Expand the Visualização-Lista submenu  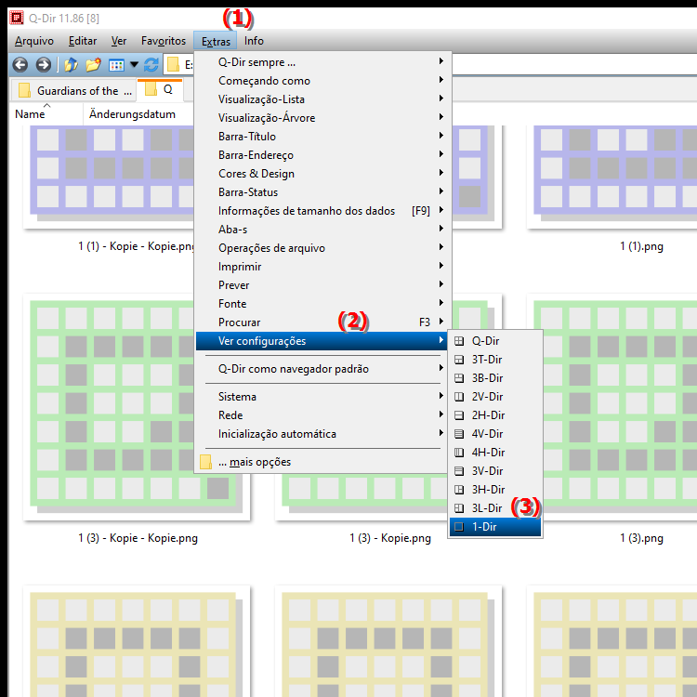(x=322, y=99)
